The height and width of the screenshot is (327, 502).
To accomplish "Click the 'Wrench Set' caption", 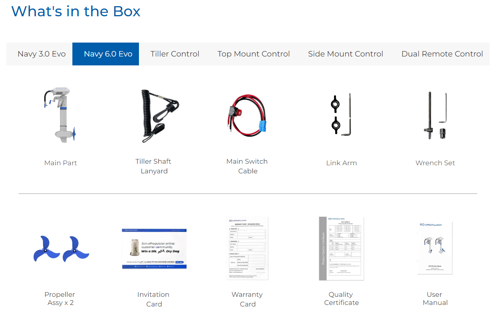I will tap(435, 163).
